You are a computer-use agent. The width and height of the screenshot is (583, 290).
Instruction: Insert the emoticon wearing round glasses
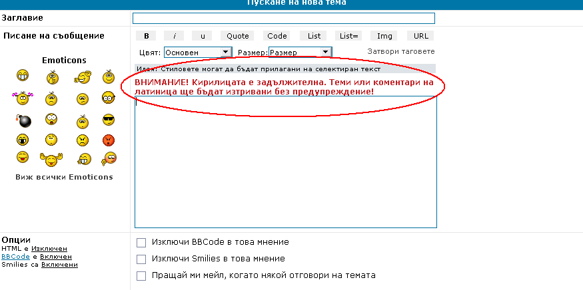pos(109,98)
